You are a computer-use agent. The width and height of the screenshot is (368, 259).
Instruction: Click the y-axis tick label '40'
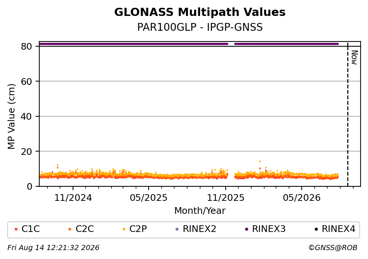click(26, 116)
